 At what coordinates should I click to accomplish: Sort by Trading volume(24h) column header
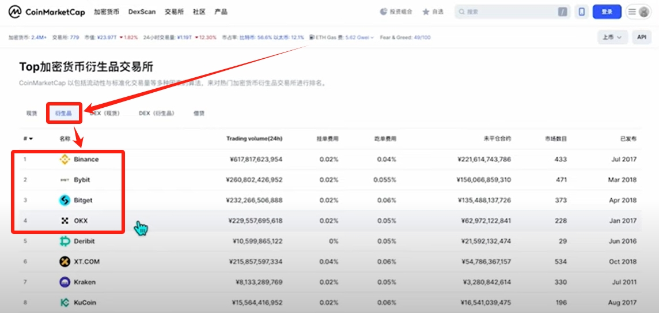[254, 138]
